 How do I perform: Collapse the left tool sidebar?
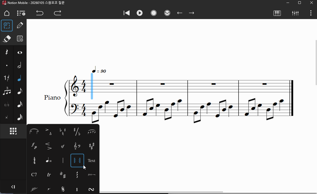pos(13,187)
